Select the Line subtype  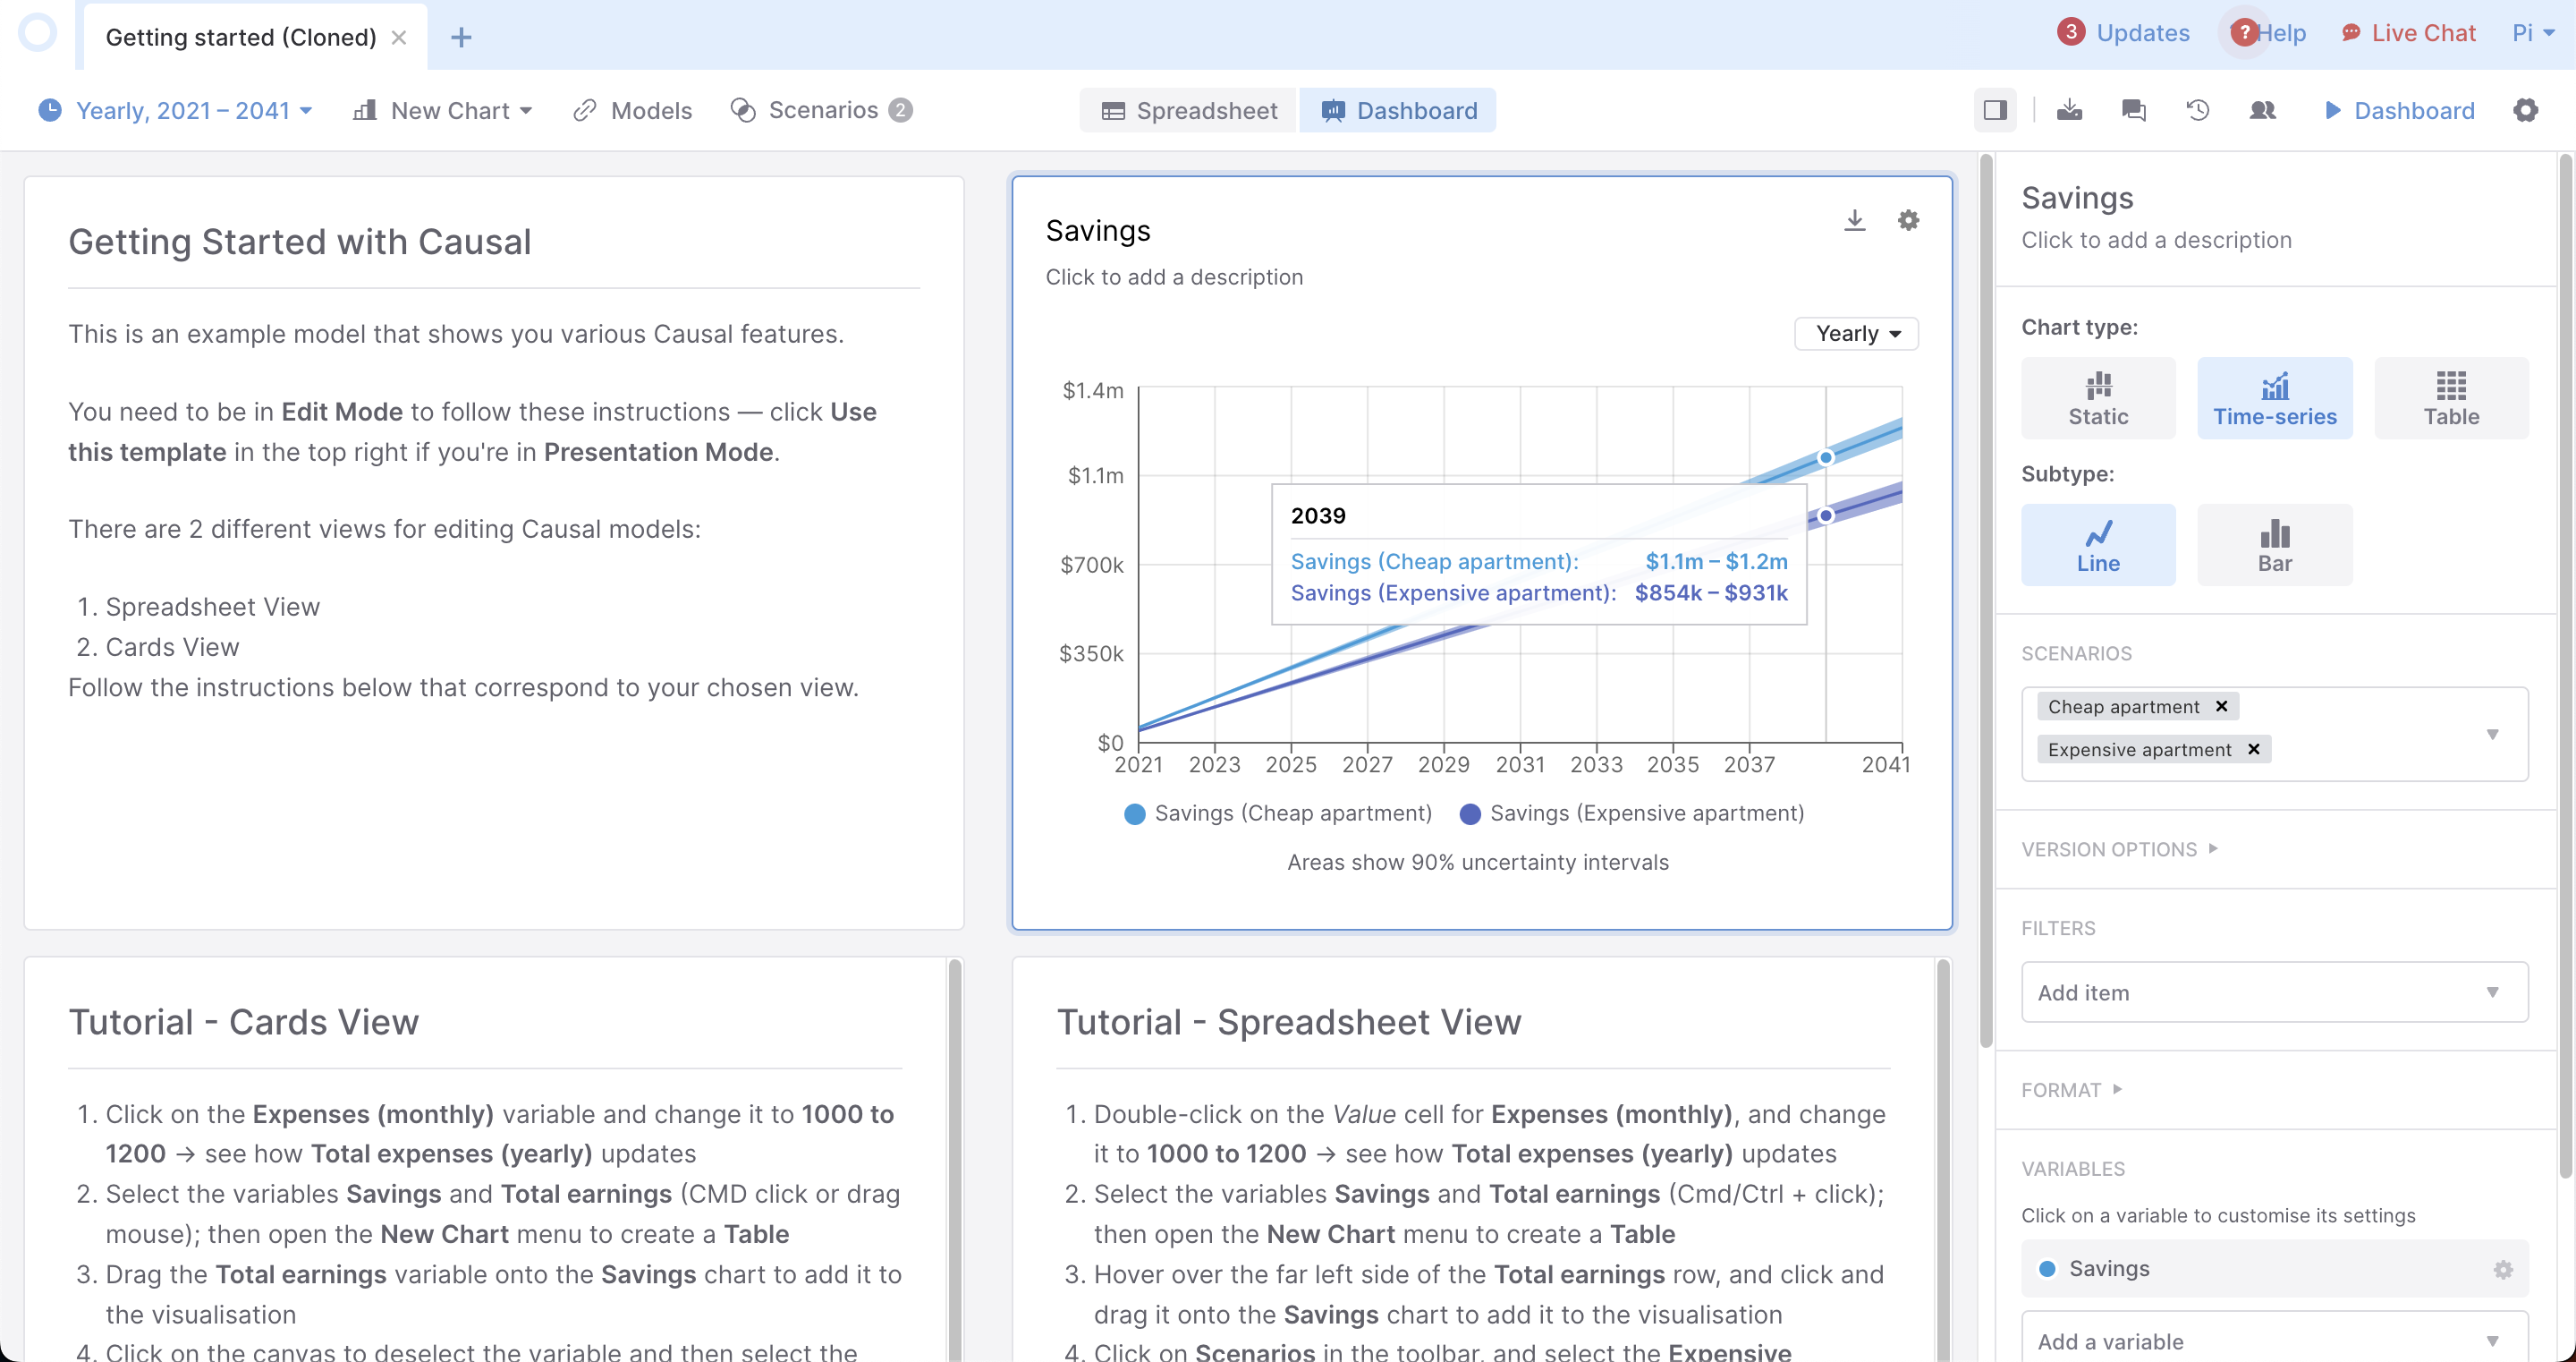coord(2098,544)
